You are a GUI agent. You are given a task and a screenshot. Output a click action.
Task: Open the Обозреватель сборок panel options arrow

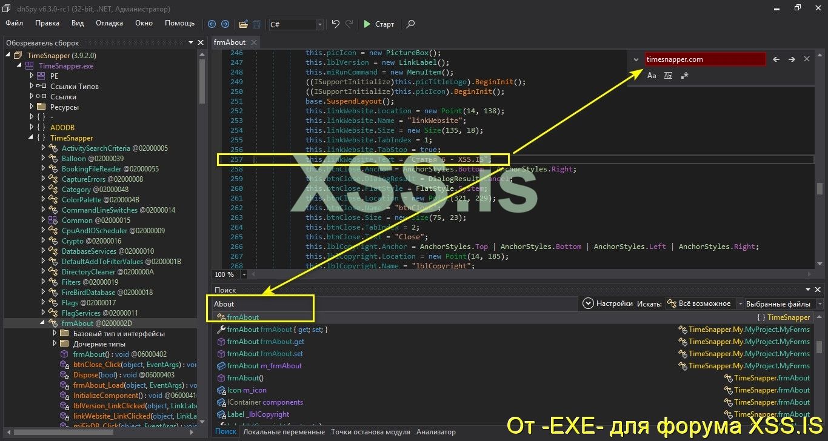(x=191, y=42)
